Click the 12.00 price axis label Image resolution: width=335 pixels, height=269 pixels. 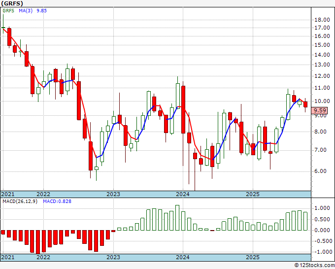pyautogui.click(x=322, y=76)
